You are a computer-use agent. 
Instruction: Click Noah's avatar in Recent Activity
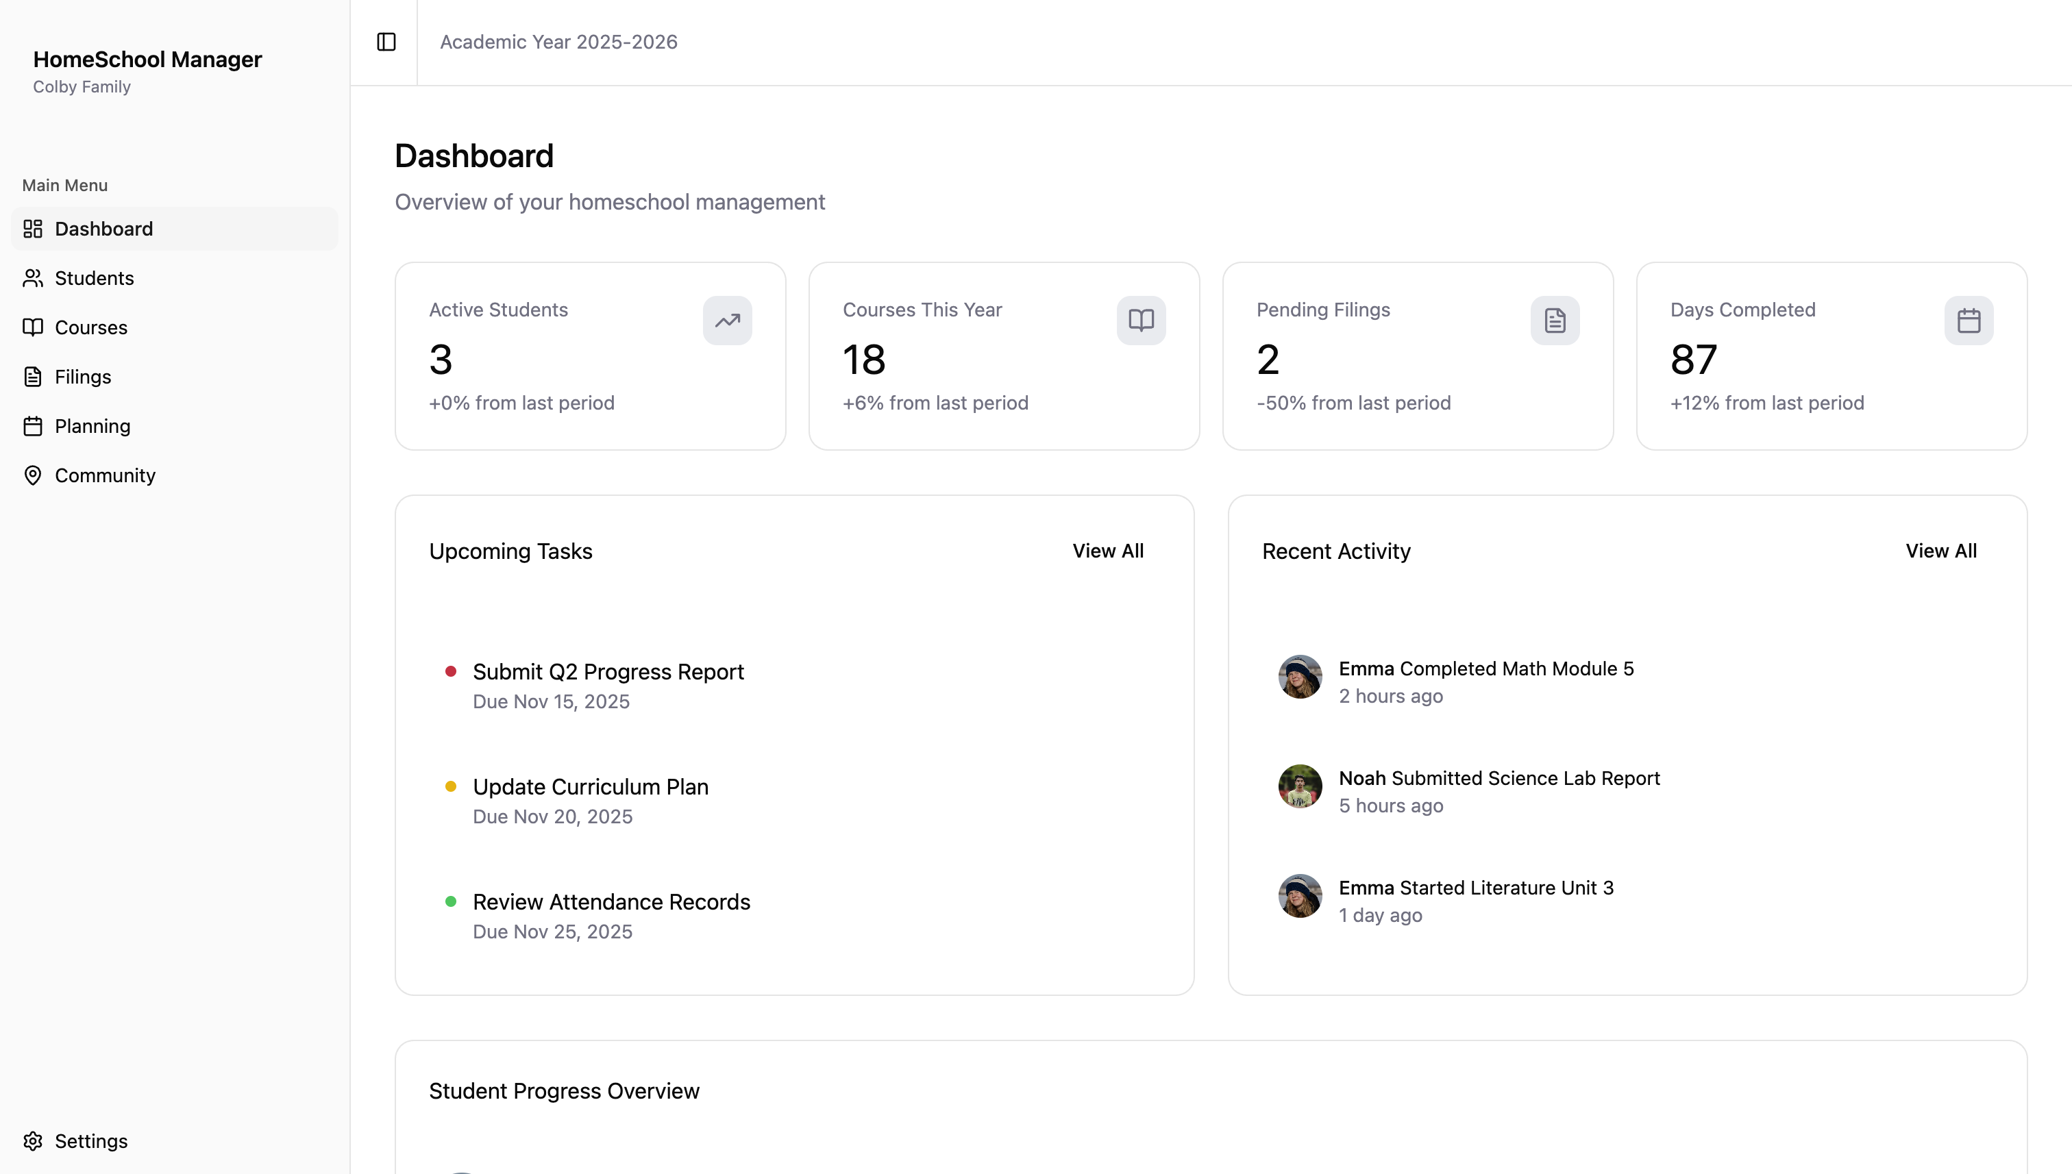point(1299,786)
